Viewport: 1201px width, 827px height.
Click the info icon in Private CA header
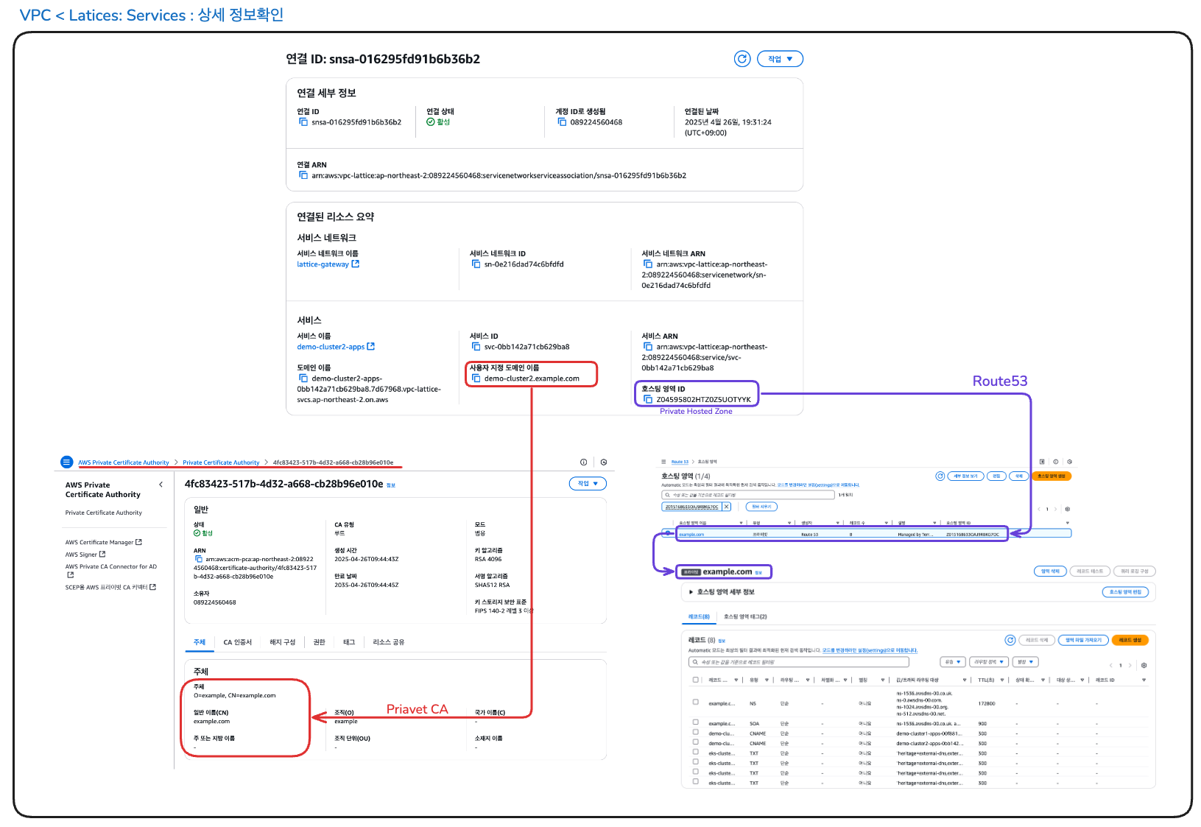(x=584, y=462)
